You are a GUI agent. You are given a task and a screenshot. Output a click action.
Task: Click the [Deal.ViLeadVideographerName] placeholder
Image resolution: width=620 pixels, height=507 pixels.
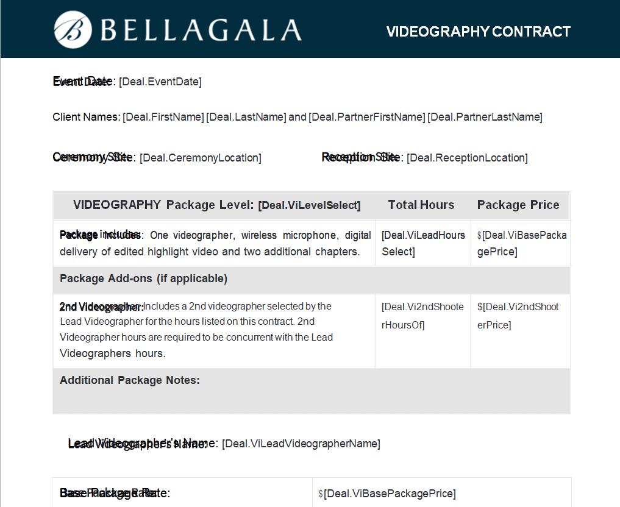pyautogui.click(x=301, y=444)
